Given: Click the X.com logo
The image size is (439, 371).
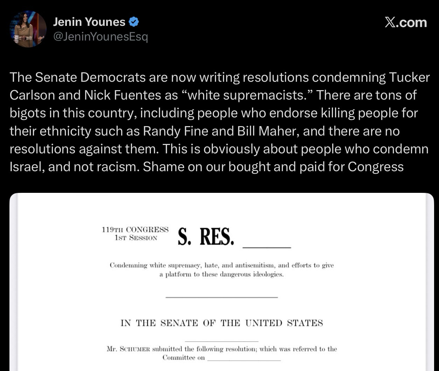Looking at the screenshot, I should click(x=405, y=22).
